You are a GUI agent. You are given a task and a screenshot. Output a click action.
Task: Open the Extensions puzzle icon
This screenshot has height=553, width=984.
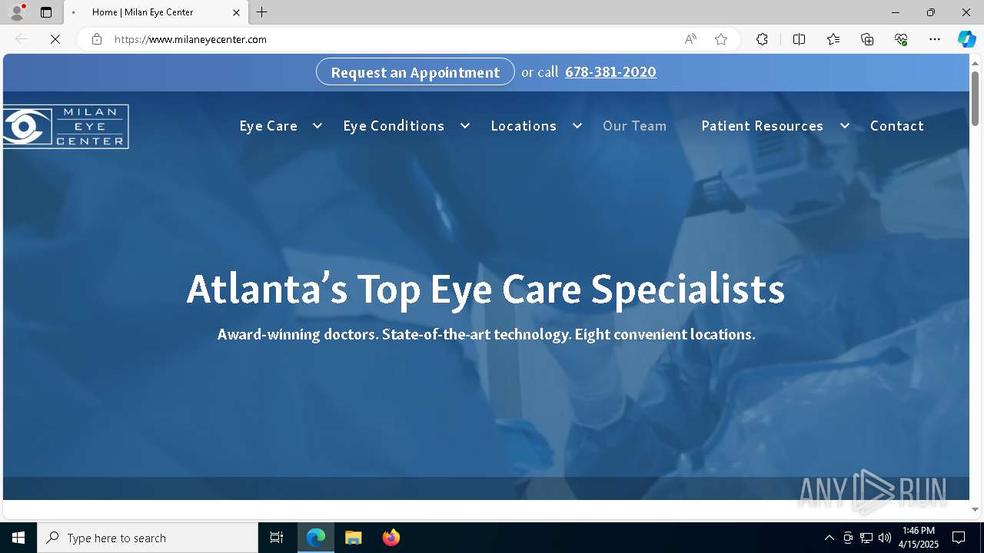[762, 39]
